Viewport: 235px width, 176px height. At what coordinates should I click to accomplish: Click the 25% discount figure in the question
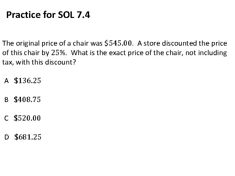click(x=54, y=52)
